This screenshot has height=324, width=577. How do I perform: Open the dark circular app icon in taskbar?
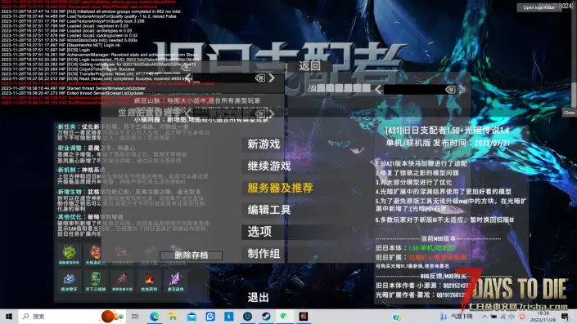(247, 317)
